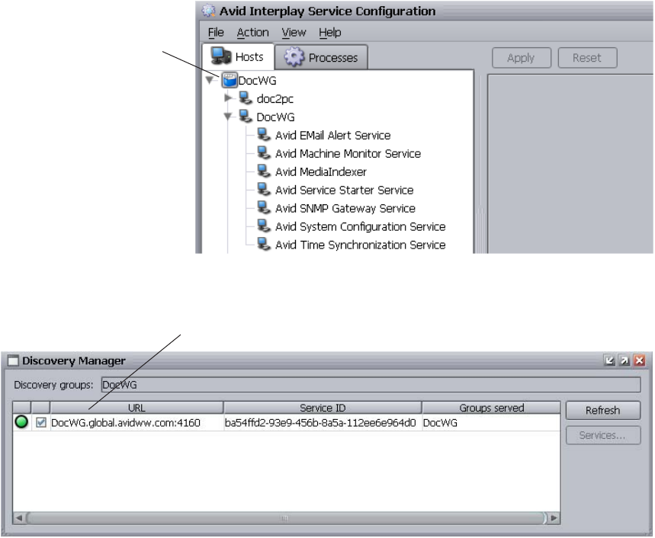
Task: Click the scroll right arrow in Discovery Manager
Action: [554, 518]
